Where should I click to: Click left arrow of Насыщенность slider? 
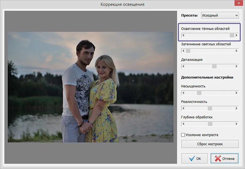point(183,93)
